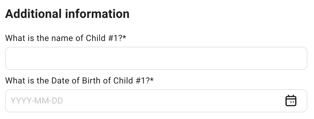The image size is (314, 119).
Task: Open the calendar date picker icon
Action: point(291,100)
